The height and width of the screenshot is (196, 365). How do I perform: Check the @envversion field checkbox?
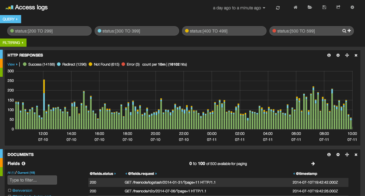pyautogui.click(x=9, y=190)
